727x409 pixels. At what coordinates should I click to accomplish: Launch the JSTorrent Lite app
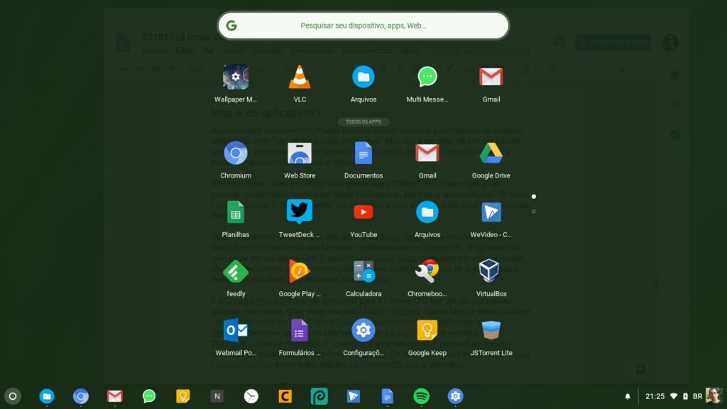(491, 330)
